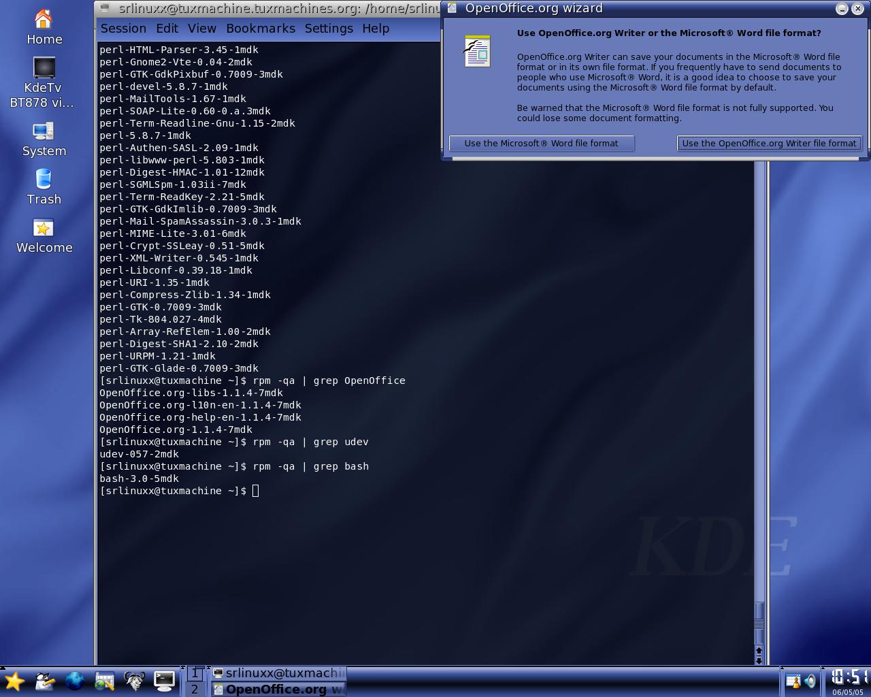Image resolution: width=871 pixels, height=697 pixels.
Task: Launch the penguin-with-pencil panel launcher
Action: pos(44,681)
